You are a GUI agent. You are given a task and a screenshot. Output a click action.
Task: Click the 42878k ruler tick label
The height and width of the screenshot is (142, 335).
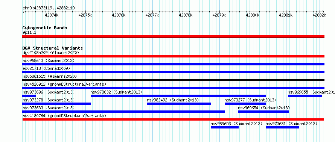click(x=186, y=15)
